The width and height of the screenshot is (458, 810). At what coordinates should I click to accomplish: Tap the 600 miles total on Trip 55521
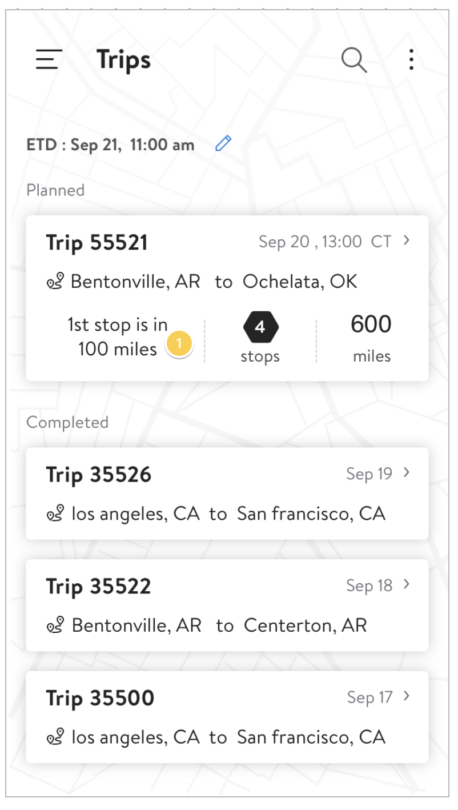(371, 338)
